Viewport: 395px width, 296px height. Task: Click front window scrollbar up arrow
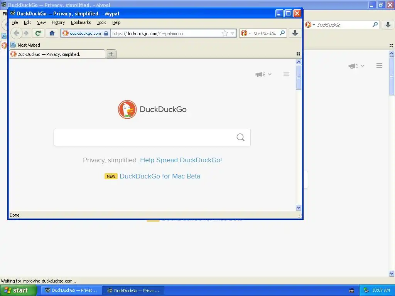(x=299, y=62)
